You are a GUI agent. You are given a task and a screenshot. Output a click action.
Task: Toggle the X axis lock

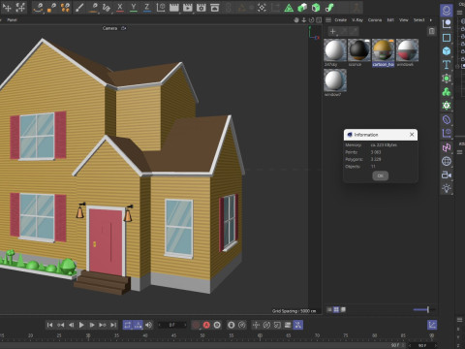tap(120, 7)
